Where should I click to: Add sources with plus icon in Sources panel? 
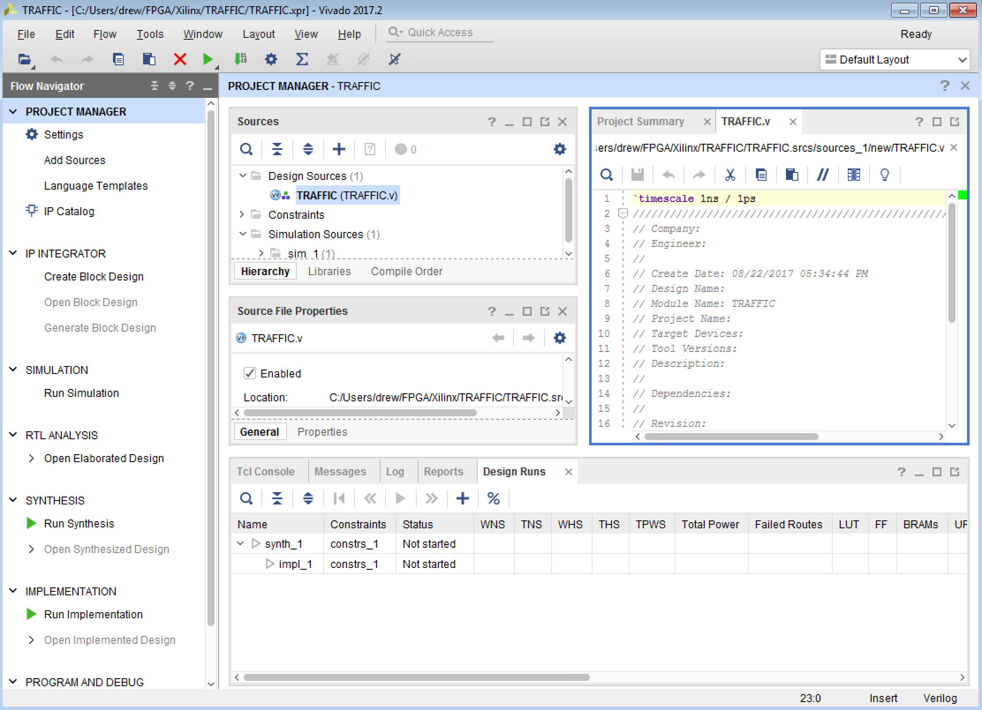[339, 149]
